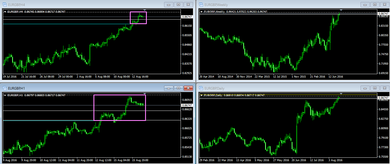Maximize the EURGBP,Daily chart window

(x=374, y=88)
